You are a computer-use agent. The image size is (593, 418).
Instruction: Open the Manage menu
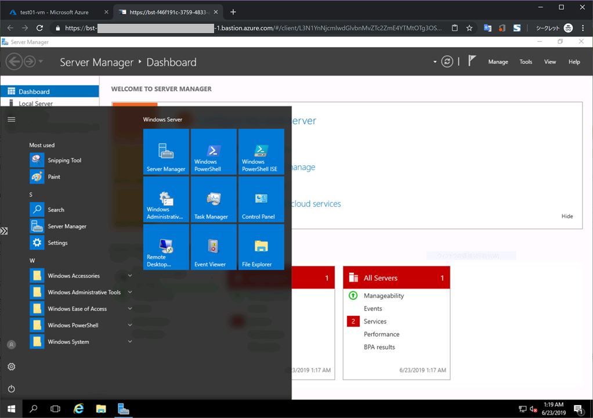tap(498, 62)
